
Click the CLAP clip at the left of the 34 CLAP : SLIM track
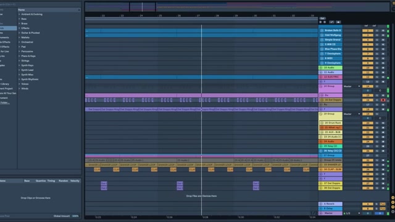(98, 170)
